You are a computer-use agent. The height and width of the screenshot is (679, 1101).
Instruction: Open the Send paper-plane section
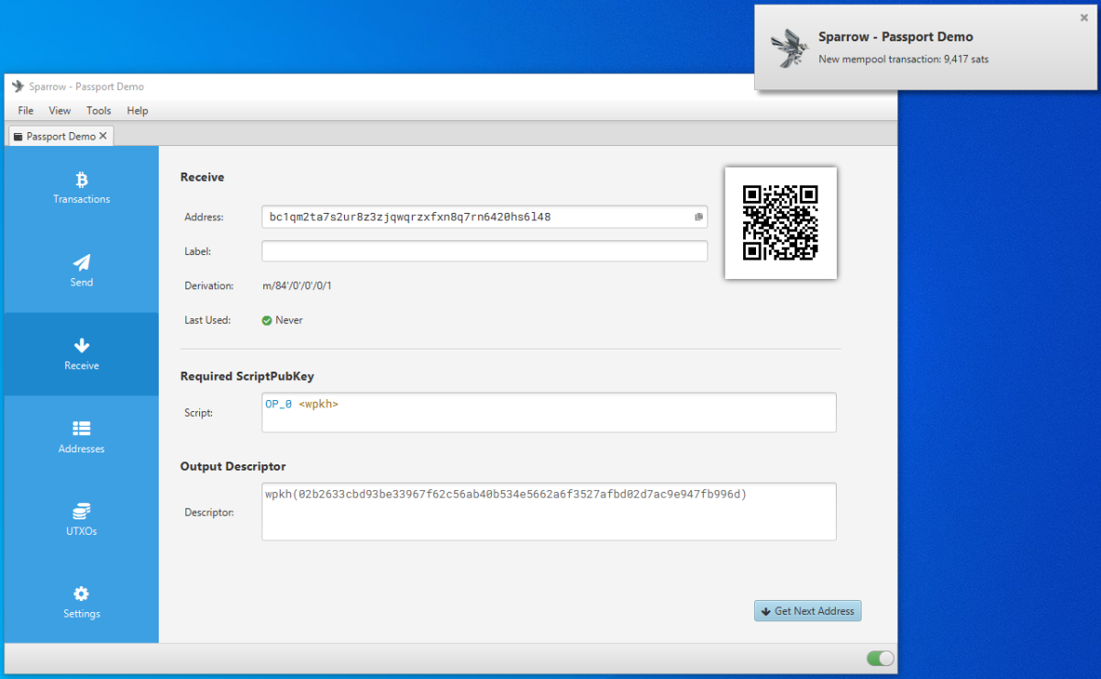tap(82, 271)
